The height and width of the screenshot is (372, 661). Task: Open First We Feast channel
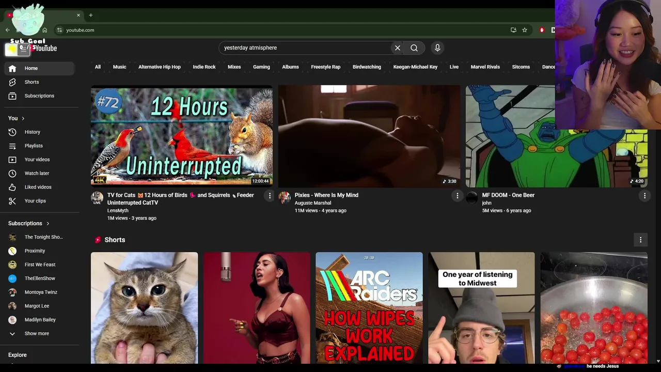click(x=40, y=265)
